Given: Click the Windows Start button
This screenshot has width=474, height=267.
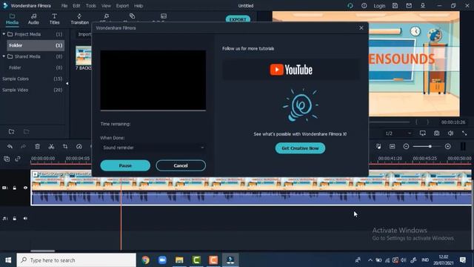Looking at the screenshot, I should (x=8, y=260).
